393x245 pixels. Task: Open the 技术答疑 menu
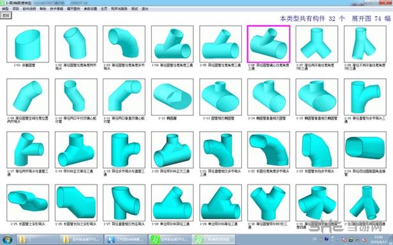[56, 9]
